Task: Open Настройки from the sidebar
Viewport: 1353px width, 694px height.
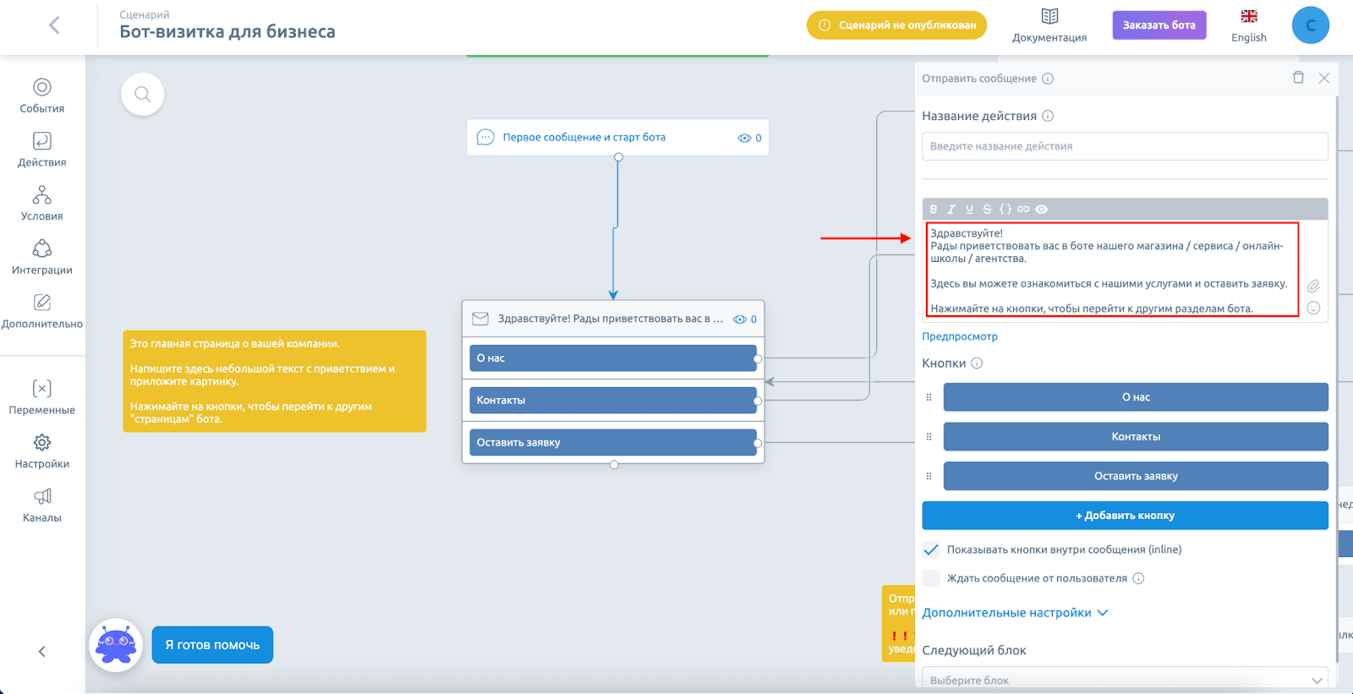Action: click(x=42, y=451)
